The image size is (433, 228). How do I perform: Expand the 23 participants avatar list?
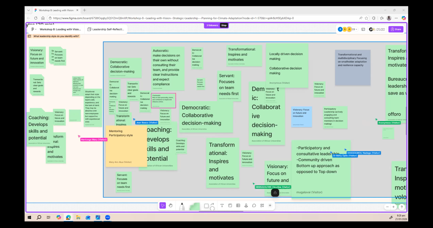354,29
